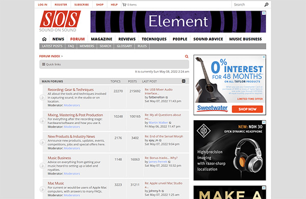The height and width of the screenshot is (199, 306).
Task: Open the Music Business forum title link
Action: [59, 158]
